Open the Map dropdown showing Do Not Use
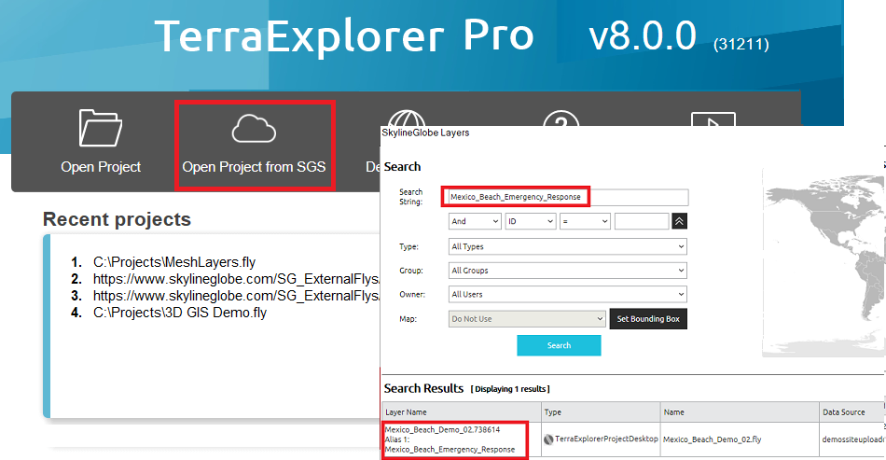 coord(527,319)
